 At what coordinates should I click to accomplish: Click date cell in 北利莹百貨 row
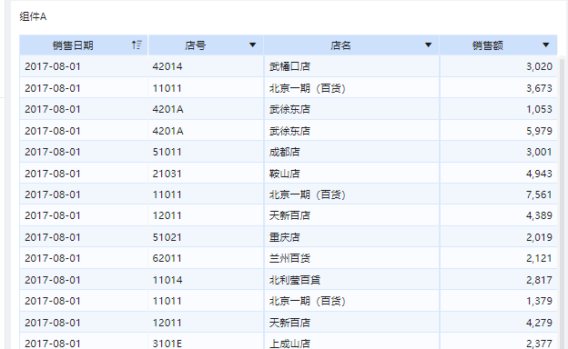click(x=84, y=280)
